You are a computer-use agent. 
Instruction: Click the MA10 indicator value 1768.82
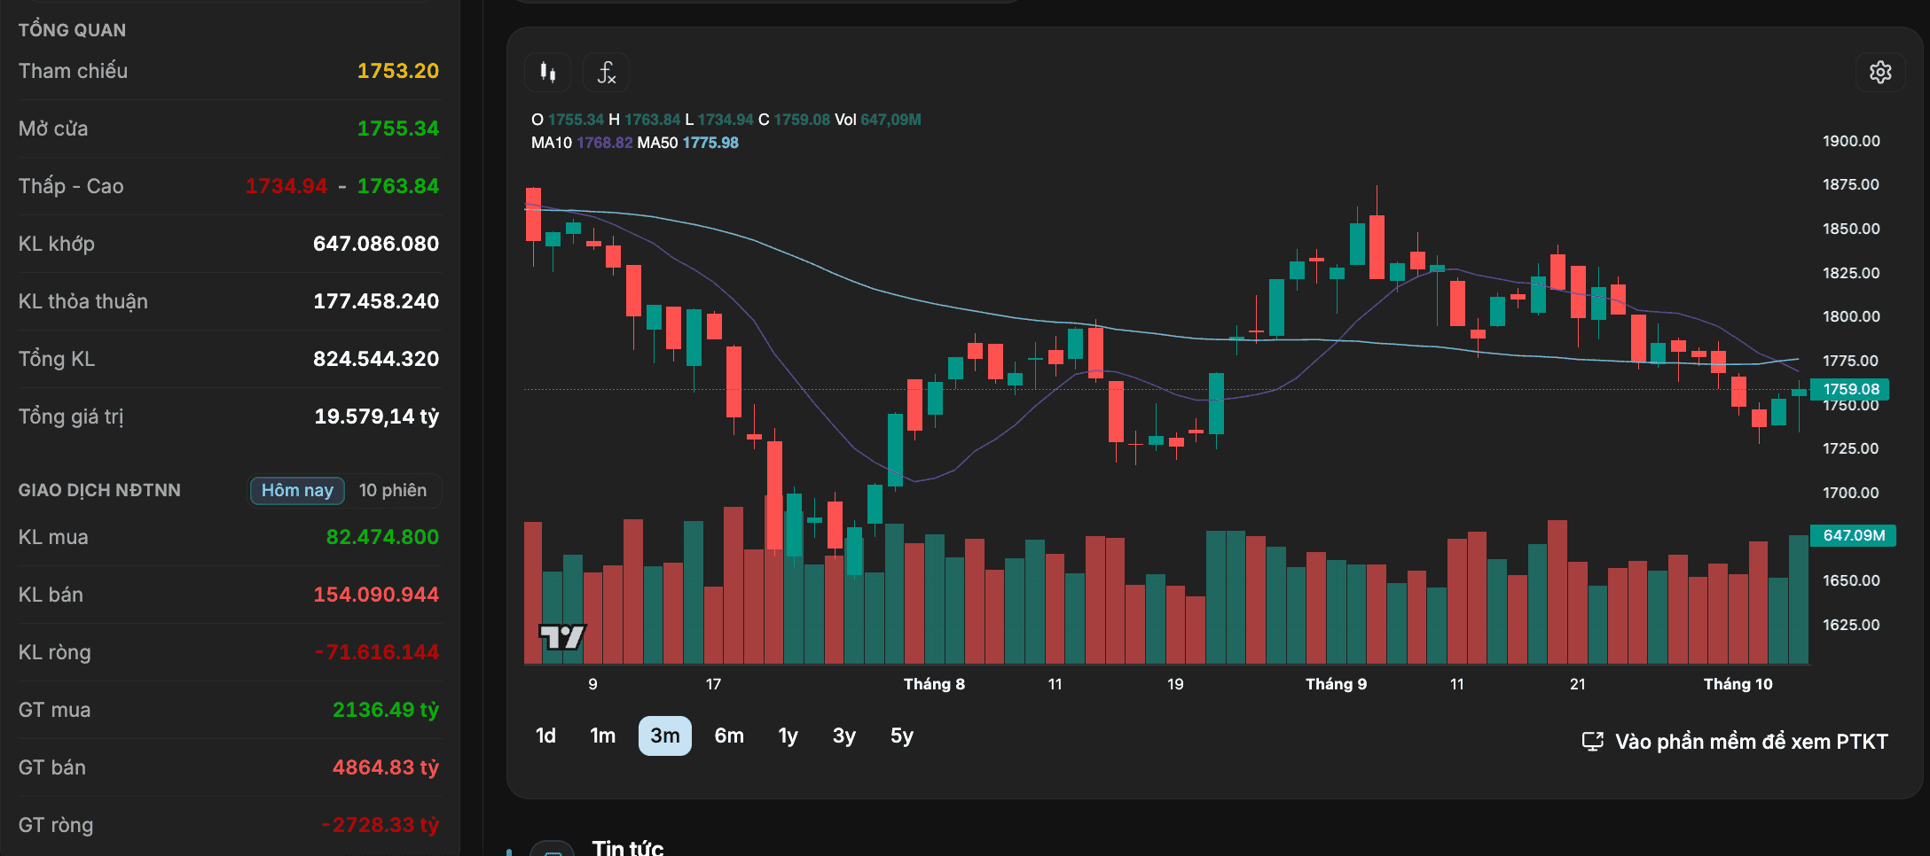pos(605,143)
